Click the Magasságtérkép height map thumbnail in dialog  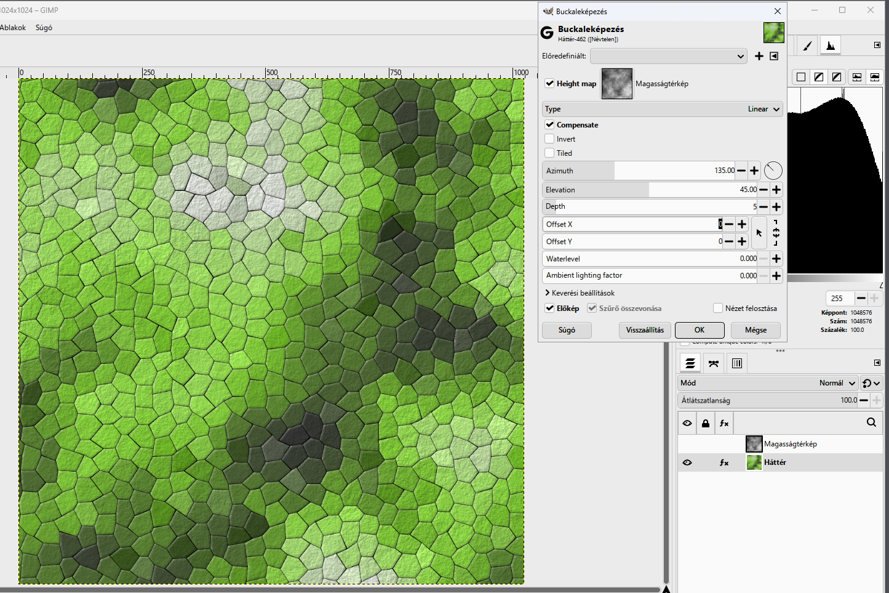pyautogui.click(x=617, y=84)
